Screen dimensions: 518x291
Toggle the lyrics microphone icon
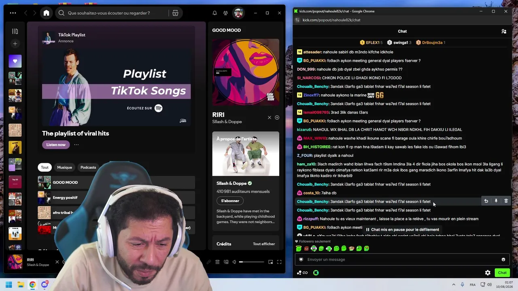point(209,262)
